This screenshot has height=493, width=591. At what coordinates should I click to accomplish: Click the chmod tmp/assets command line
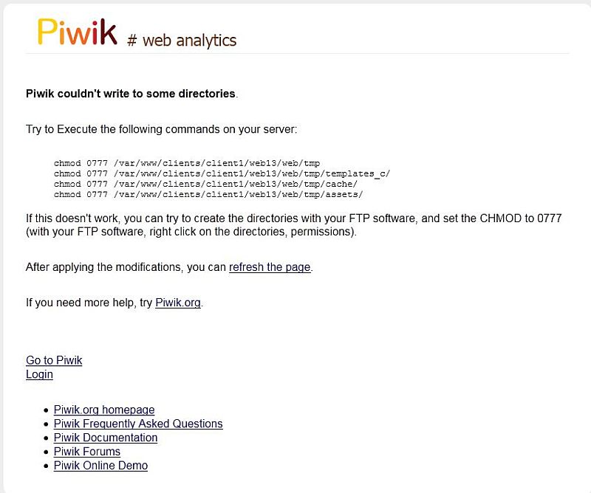208,194
